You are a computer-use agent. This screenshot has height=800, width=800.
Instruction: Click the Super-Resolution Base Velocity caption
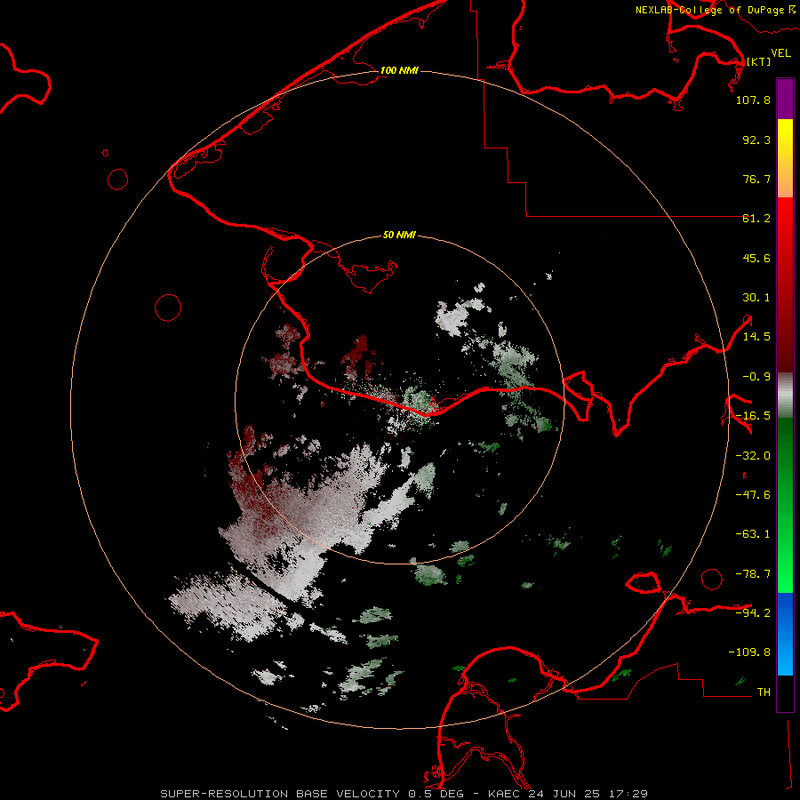tap(404, 794)
